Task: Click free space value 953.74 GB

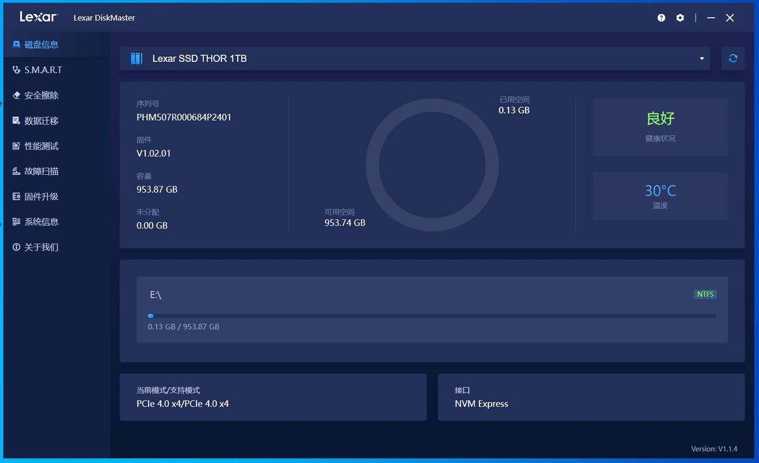Action: [345, 222]
